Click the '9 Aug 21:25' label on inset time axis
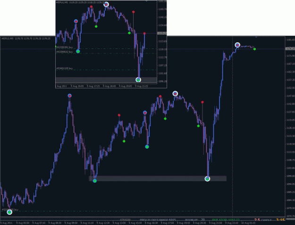The height and width of the screenshot is (225, 295). pyautogui.click(x=142, y=86)
